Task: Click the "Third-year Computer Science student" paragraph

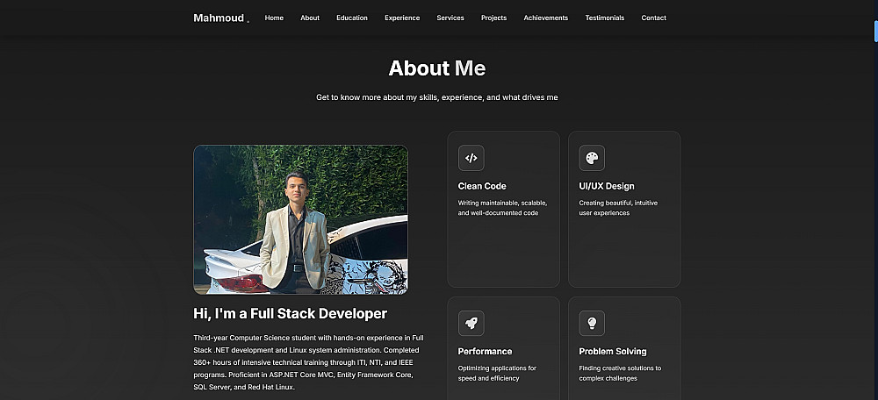Action: (x=309, y=362)
